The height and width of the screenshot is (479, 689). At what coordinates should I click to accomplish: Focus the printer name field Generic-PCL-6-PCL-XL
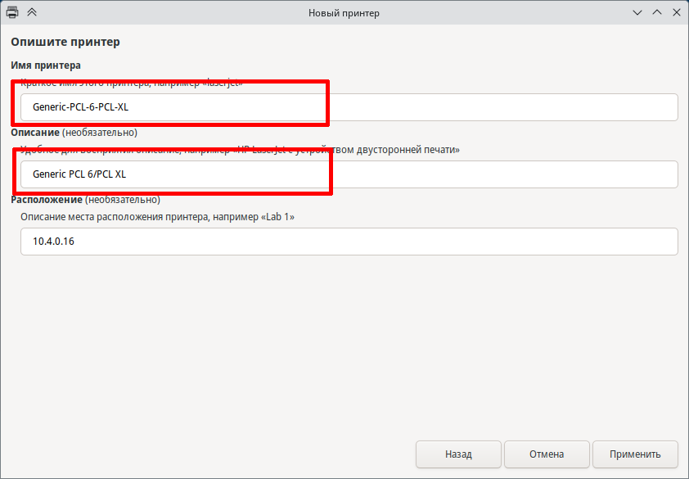349,107
